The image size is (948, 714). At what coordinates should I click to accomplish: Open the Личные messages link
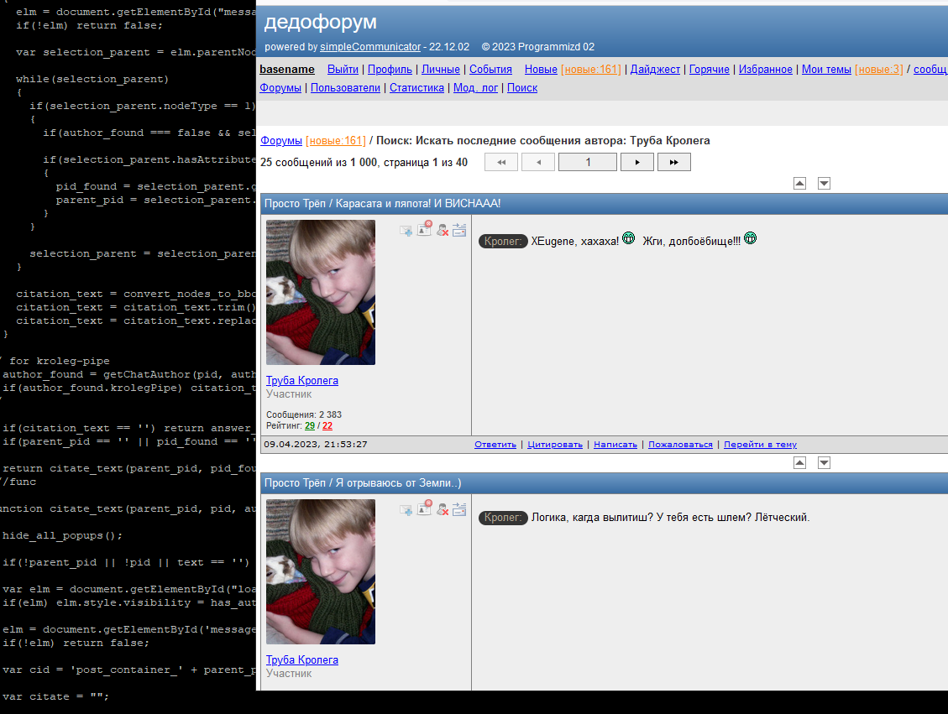(x=441, y=70)
